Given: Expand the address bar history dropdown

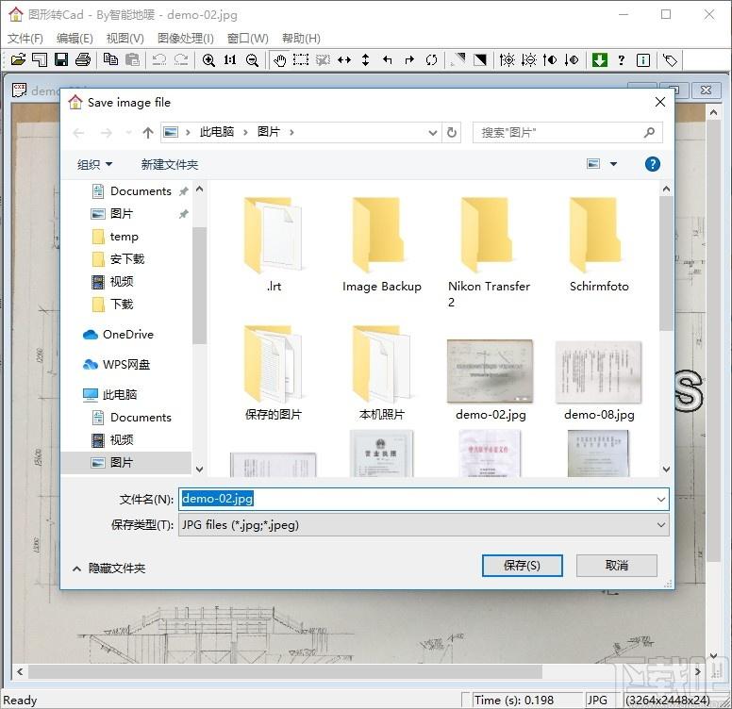Looking at the screenshot, I should point(433,133).
